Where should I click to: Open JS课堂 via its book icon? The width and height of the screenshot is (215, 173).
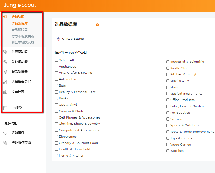tap(6, 108)
